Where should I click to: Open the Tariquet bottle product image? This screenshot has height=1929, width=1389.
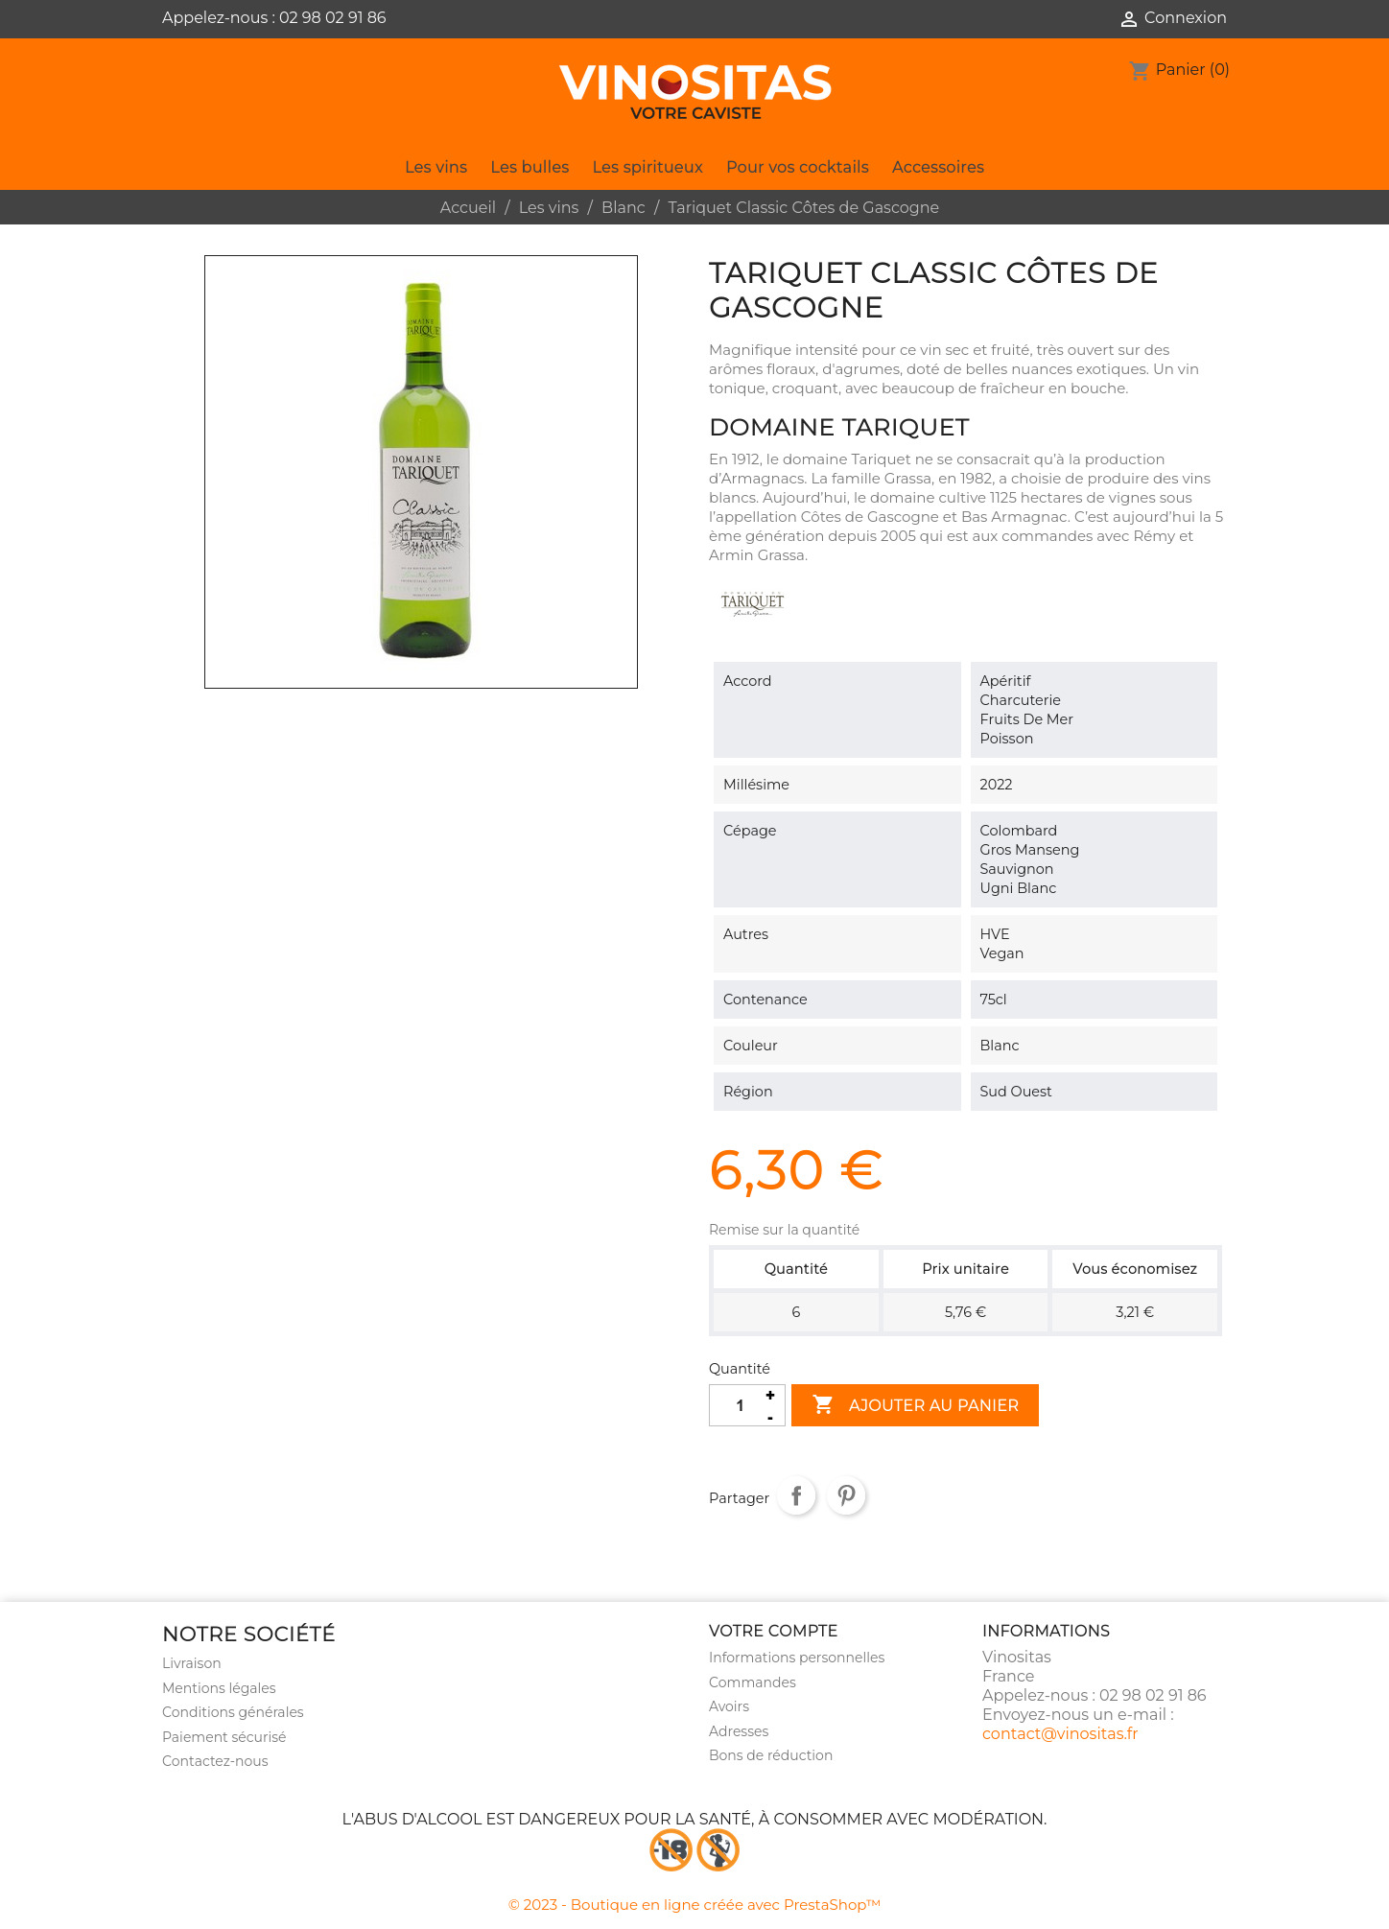click(421, 472)
